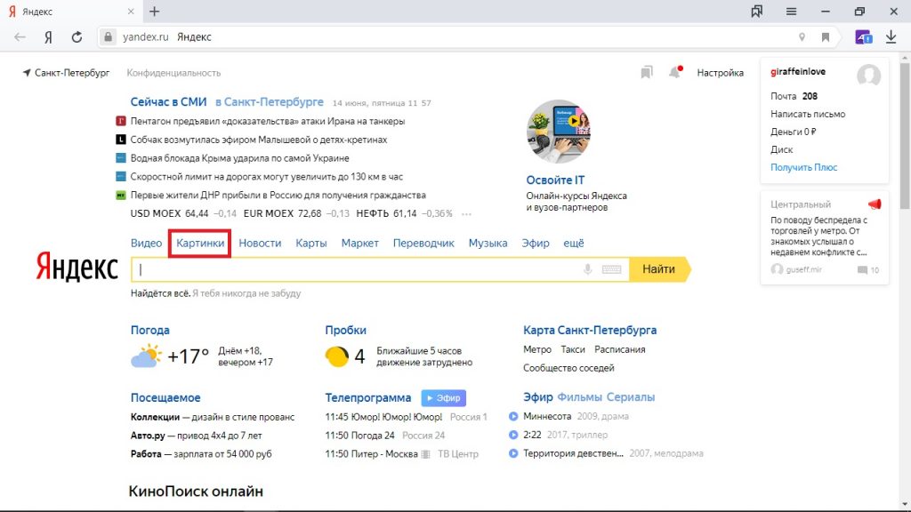Open the Освойте IT promo link
Image resolution: width=911 pixels, height=512 pixels.
(x=555, y=180)
